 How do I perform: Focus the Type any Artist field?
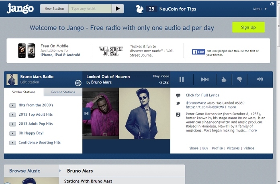90,8
